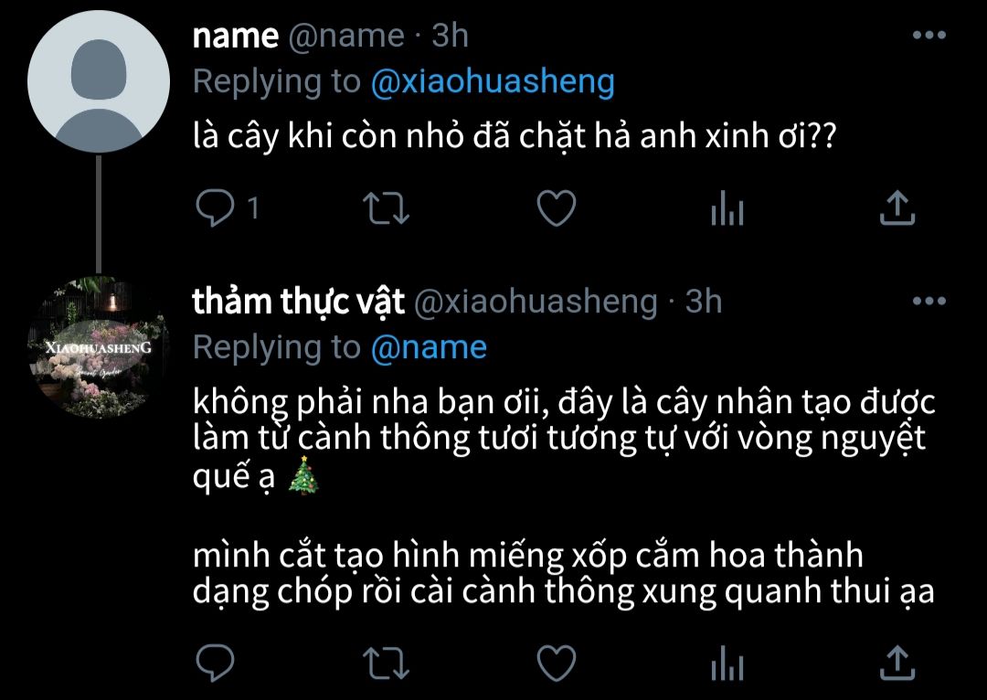The height and width of the screenshot is (700, 987).
Task: View analytics of the first tweet
Action: pyautogui.click(x=727, y=208)
